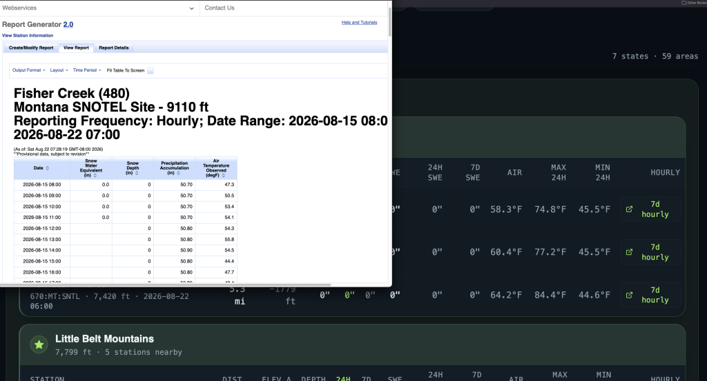Open the Layout dropdown
Screen dimensions: 707x381
59,70
